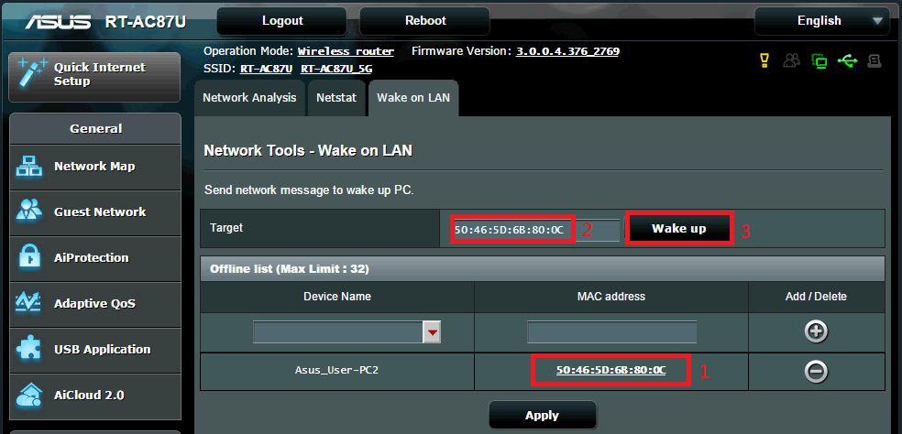This screenshot has height=434, width=902.
Task: Switch to the Netstat tab
Action: [335, 97]
